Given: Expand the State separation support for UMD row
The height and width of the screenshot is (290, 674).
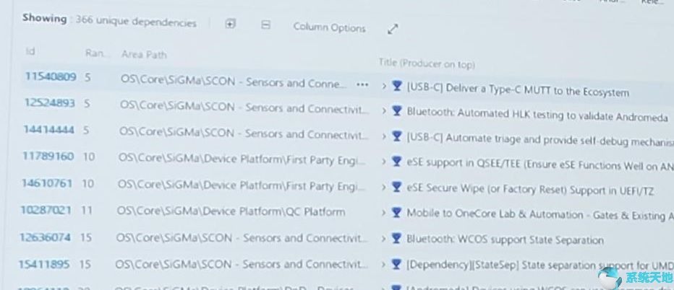Looking at the screenshot, I should pyautogui.click(x=384, y=265).
